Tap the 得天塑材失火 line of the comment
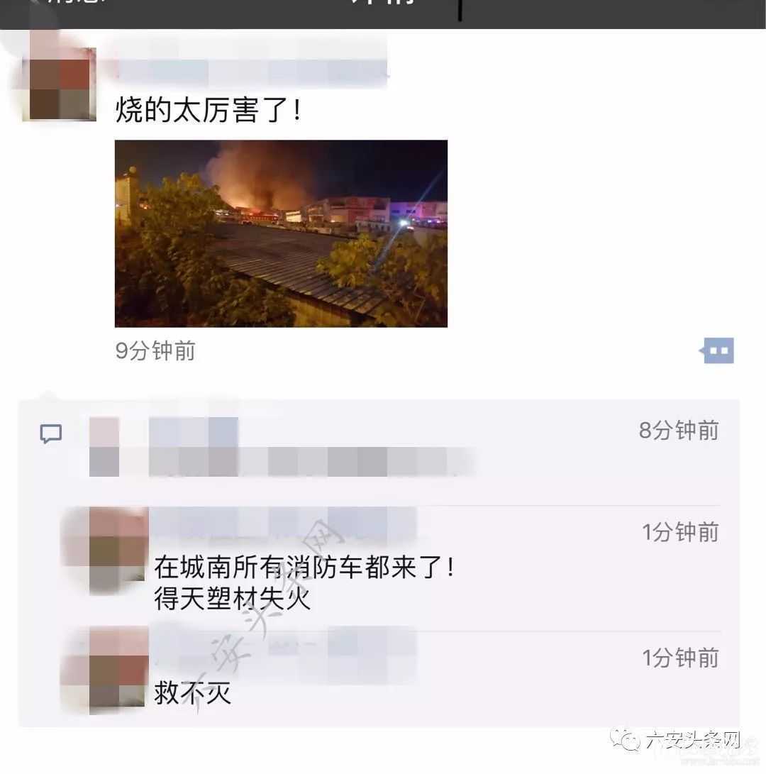766x774 pixels. [232, 599]
